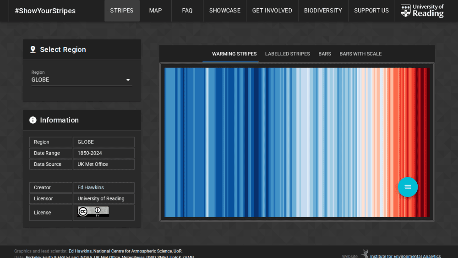The image size is (458, 258).
Task: Click the Creative Commons BY license badge
Action: (x=93, y=212)
